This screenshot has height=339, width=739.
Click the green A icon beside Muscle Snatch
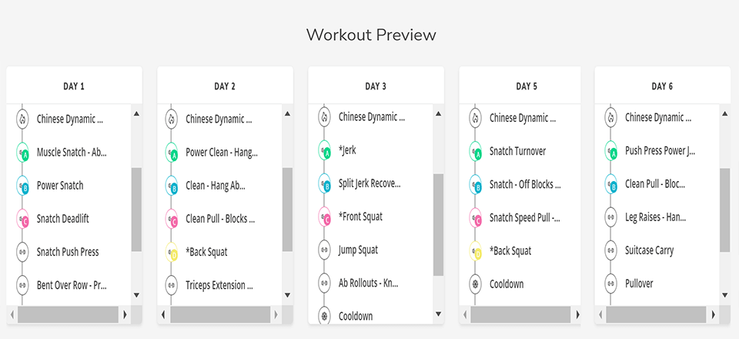(x=22, y=153)
